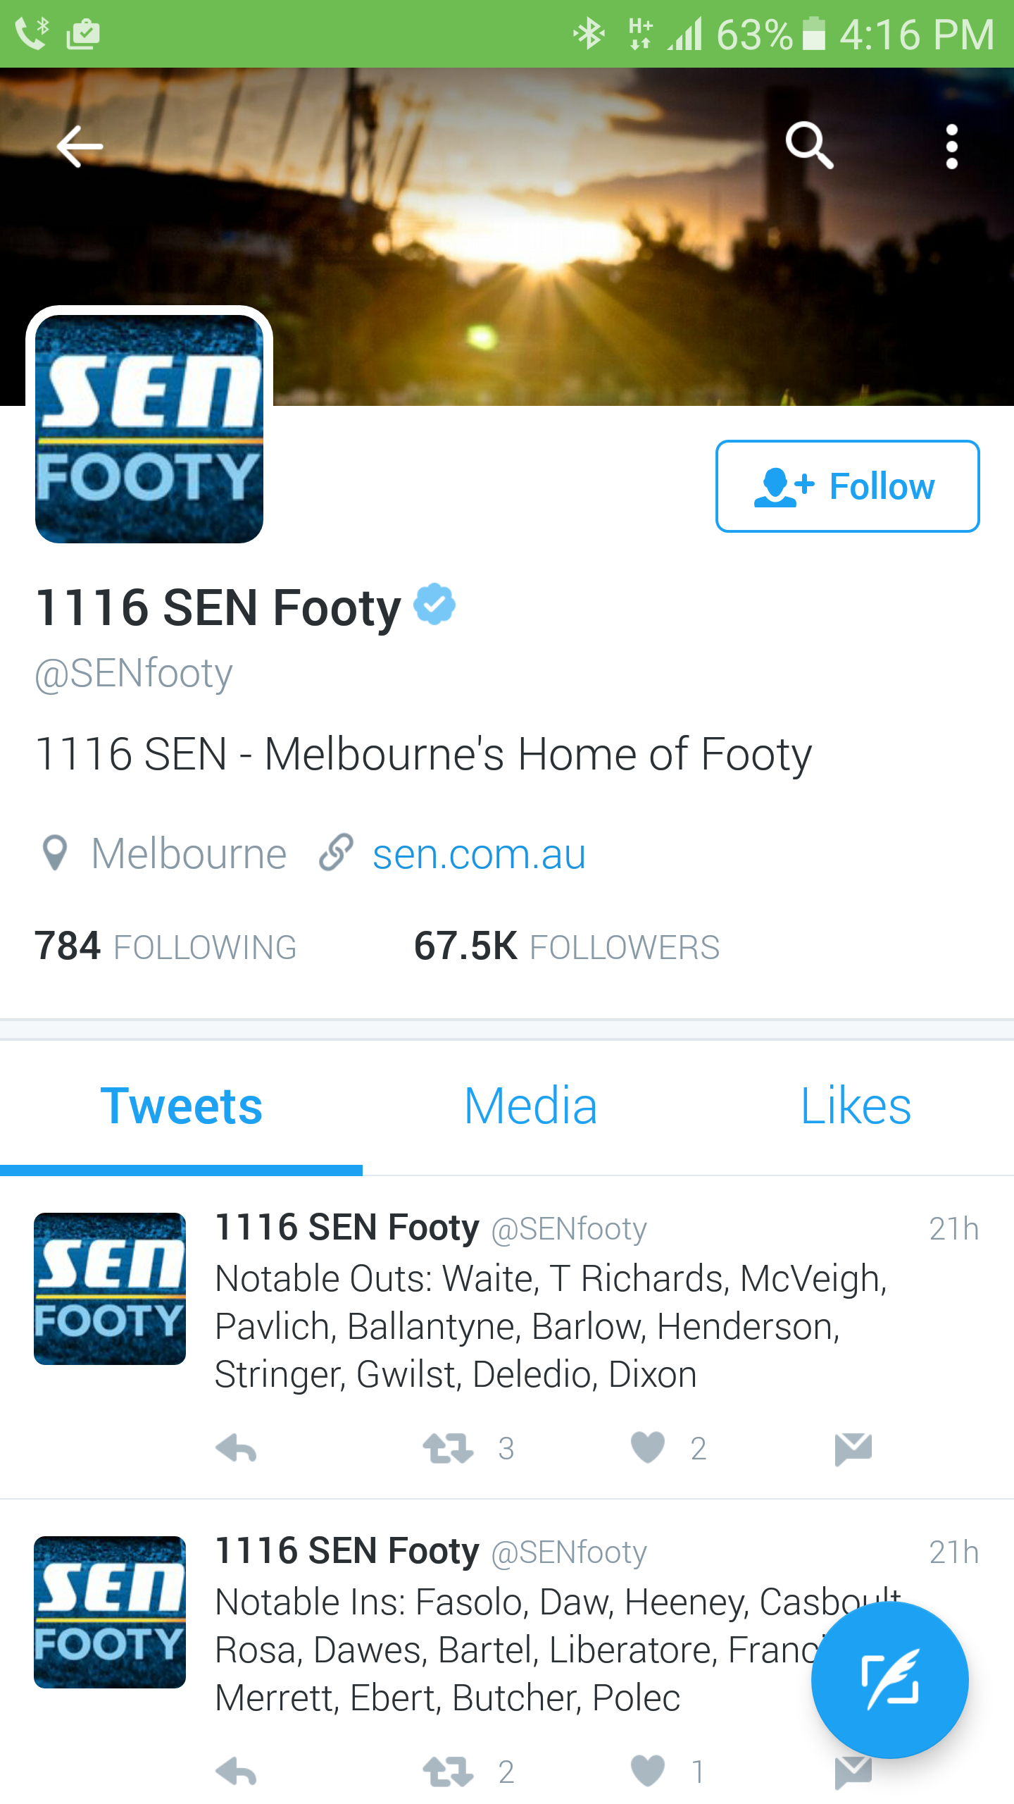Reply to the Notable Outs tweet
1014x1804 pixels.
pyautogui.click(x=236, y=1449)
